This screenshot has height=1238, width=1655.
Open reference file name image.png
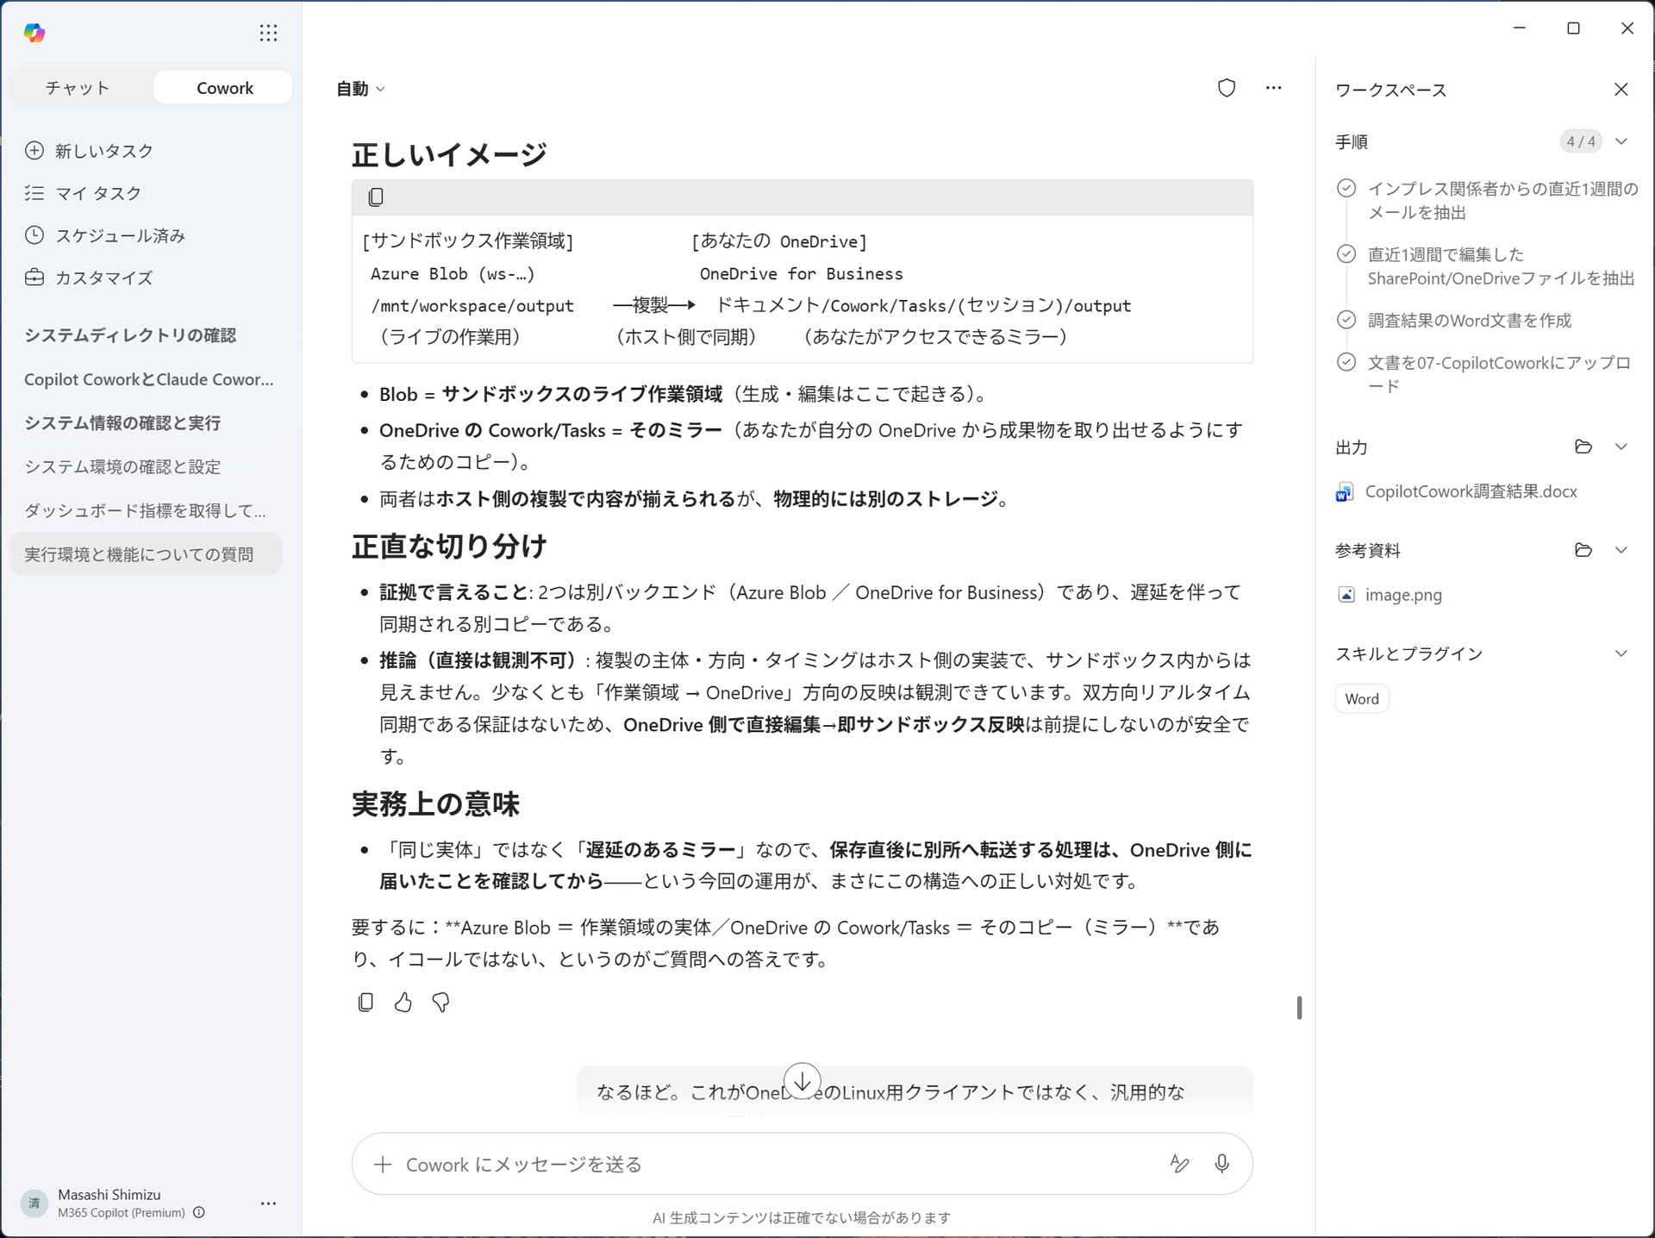(1402, 595)
